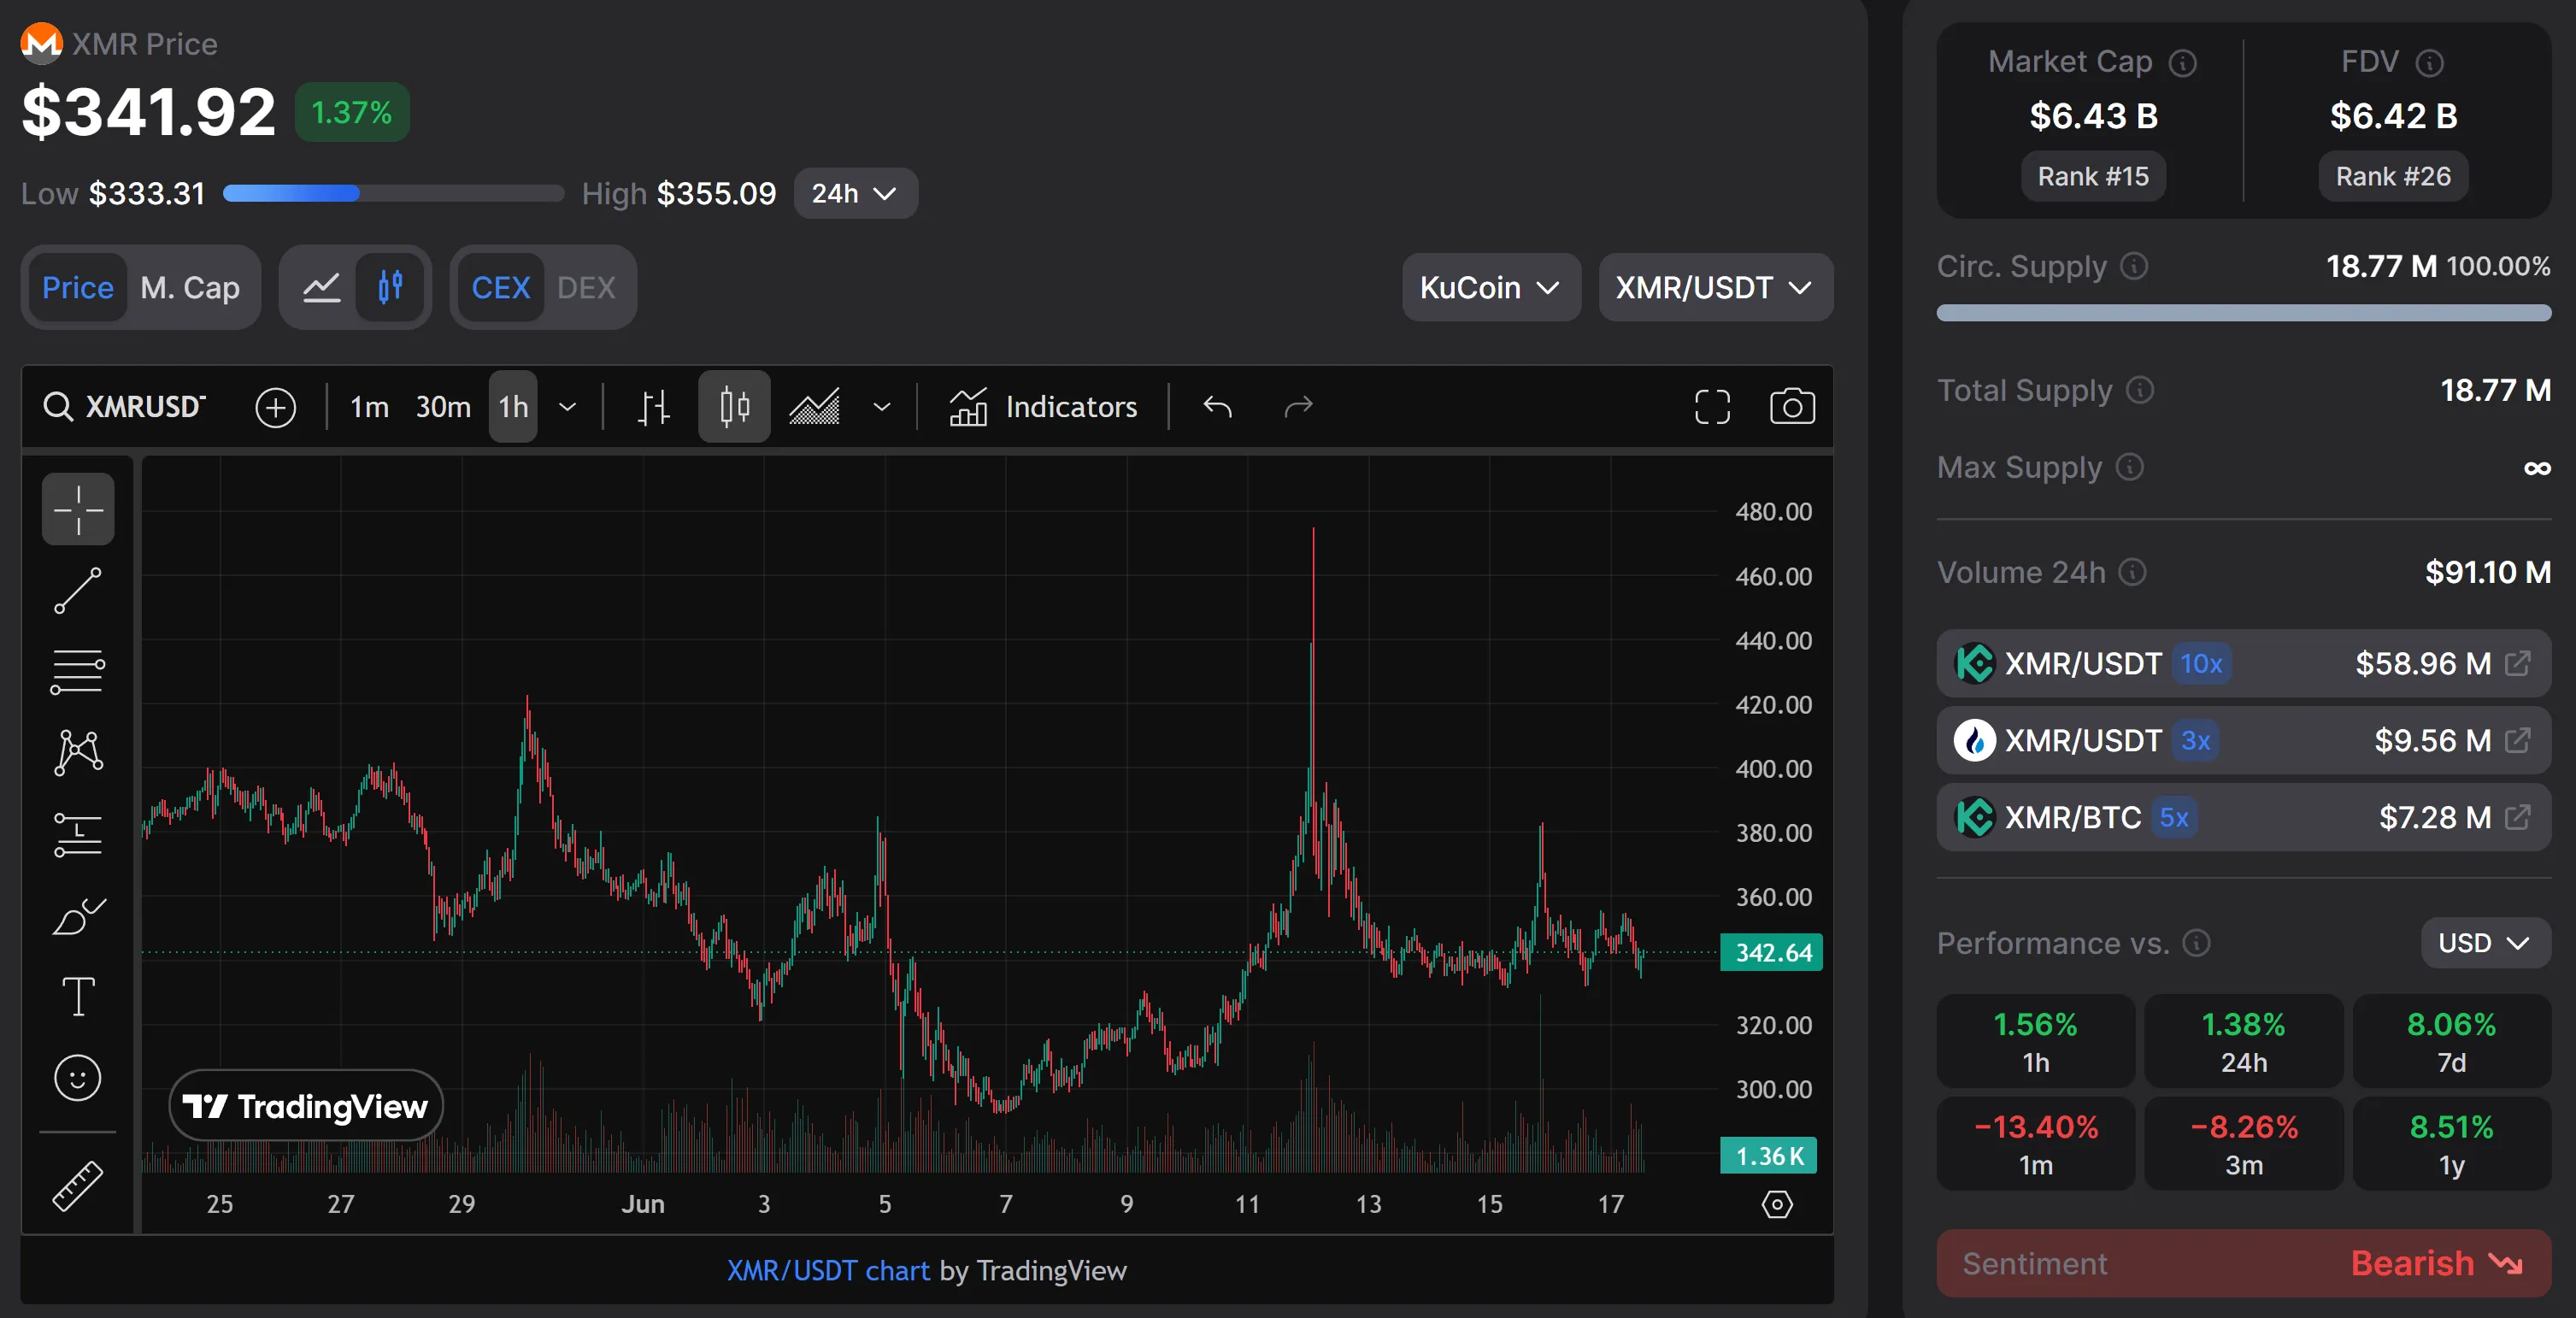Open external link for XMR/BTC pair

point(2517,817)
